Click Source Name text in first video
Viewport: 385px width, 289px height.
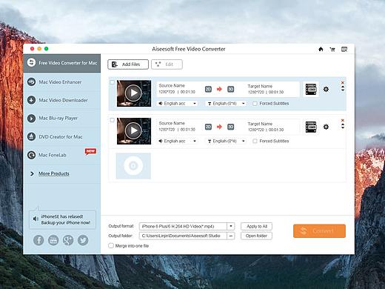tap(172, 85)
